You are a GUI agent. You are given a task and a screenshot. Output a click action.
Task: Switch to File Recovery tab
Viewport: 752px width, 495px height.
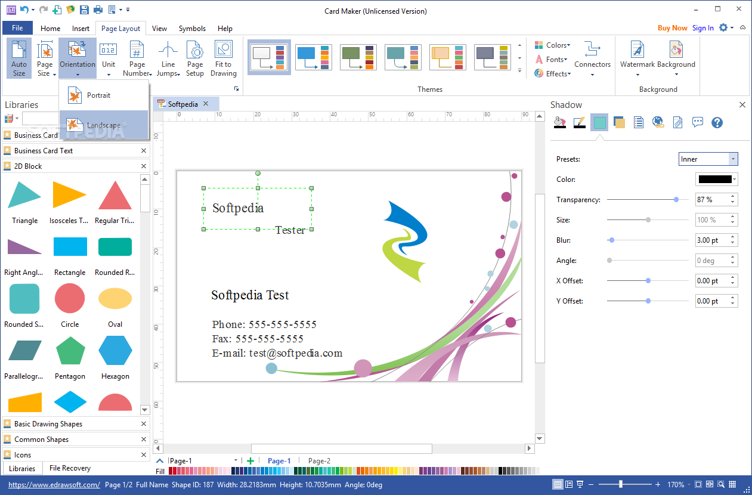point(70,468)
